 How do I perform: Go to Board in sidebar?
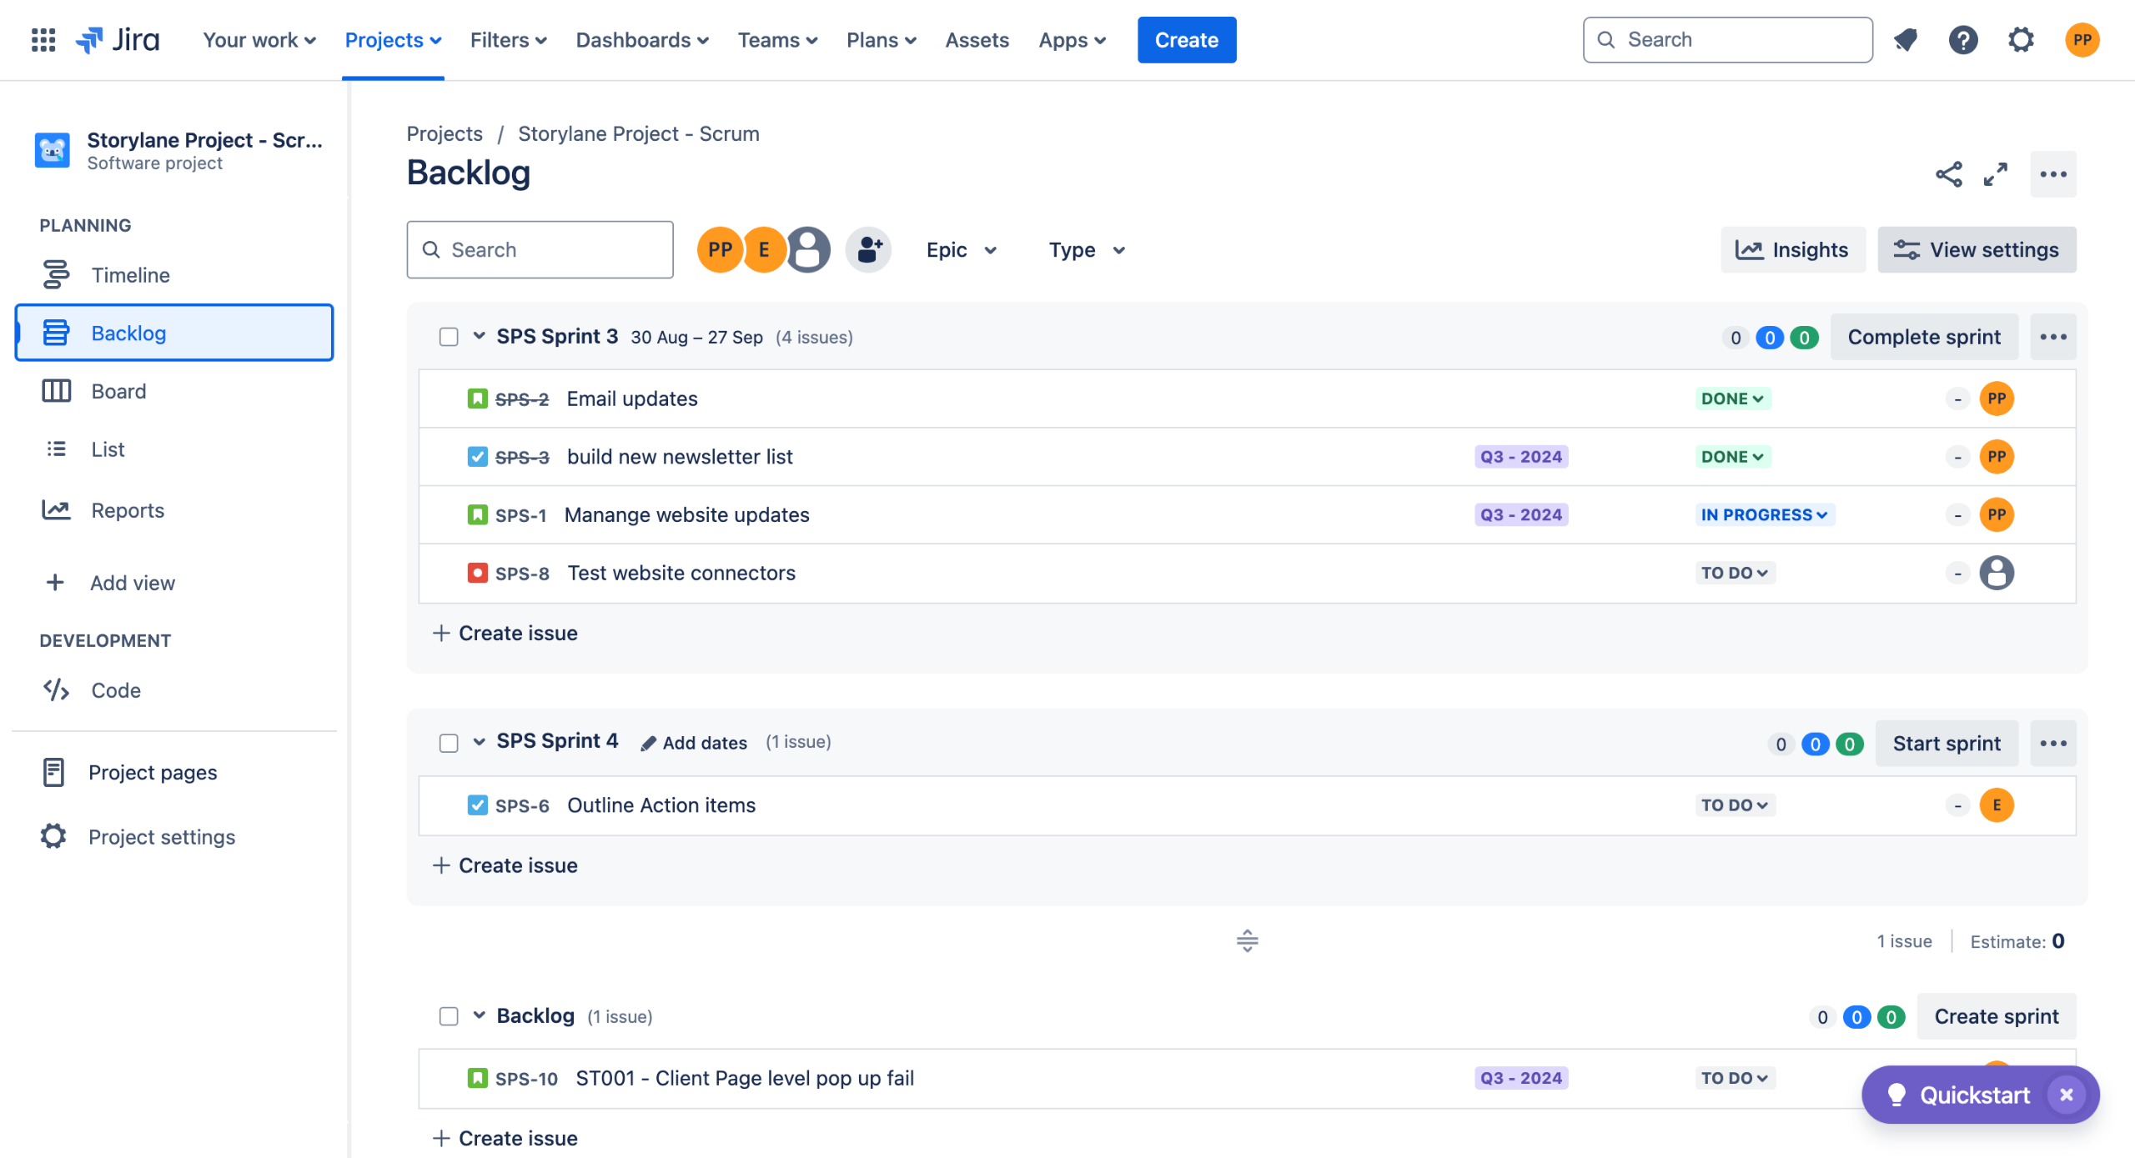pyautogui.click(x=118, y=391)
